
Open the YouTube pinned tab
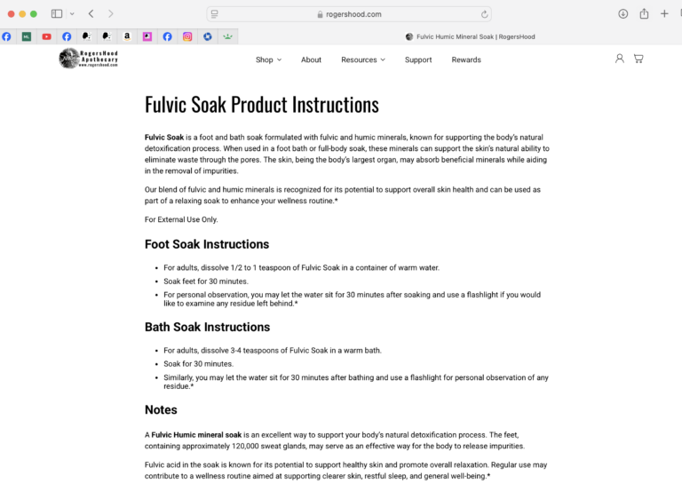tap(46, 36)
